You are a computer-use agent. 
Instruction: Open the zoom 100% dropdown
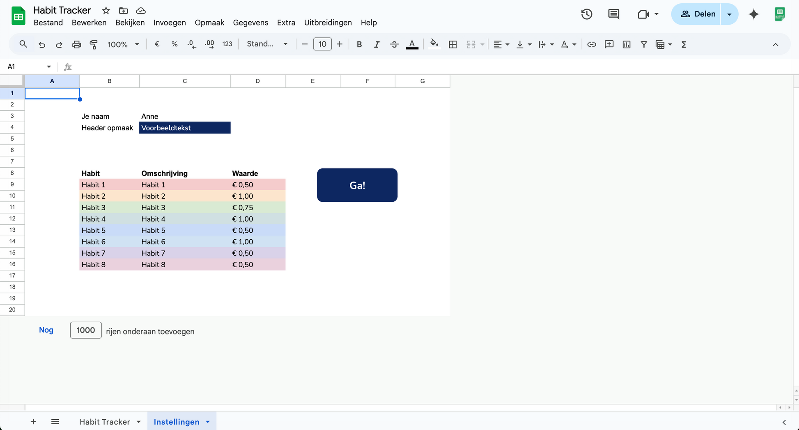click(x=123, y=44)
